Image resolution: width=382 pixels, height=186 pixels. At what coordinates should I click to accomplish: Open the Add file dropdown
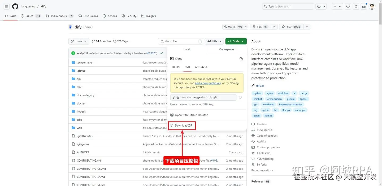(214, 41)
